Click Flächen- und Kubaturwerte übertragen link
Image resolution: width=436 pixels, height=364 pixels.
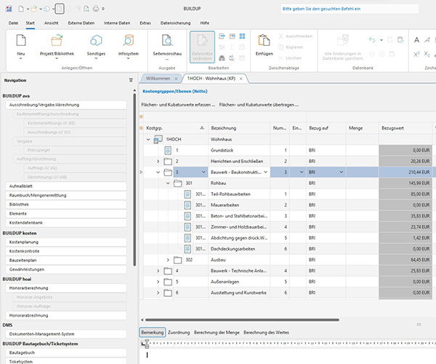(x=259, y=105)
